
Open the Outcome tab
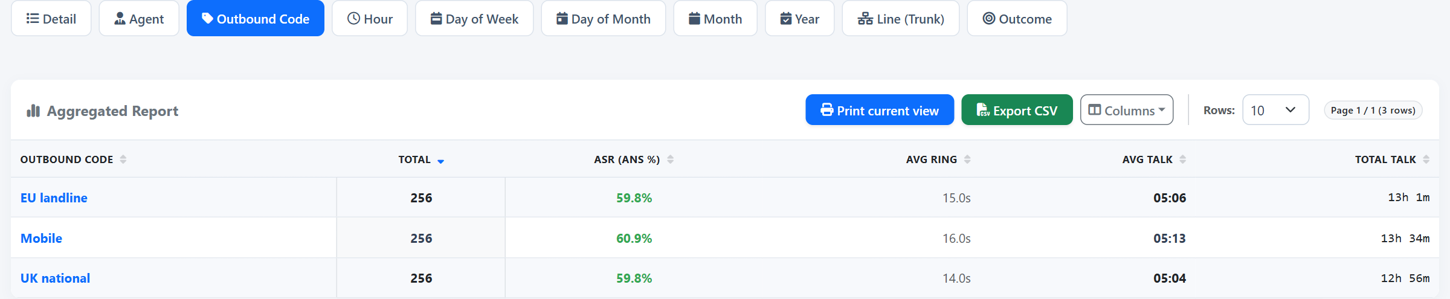pyautogui.click(x=1017, y=19)
